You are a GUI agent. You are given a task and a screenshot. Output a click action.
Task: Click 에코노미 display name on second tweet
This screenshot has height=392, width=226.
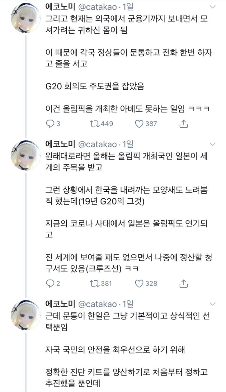click(60, 144)
